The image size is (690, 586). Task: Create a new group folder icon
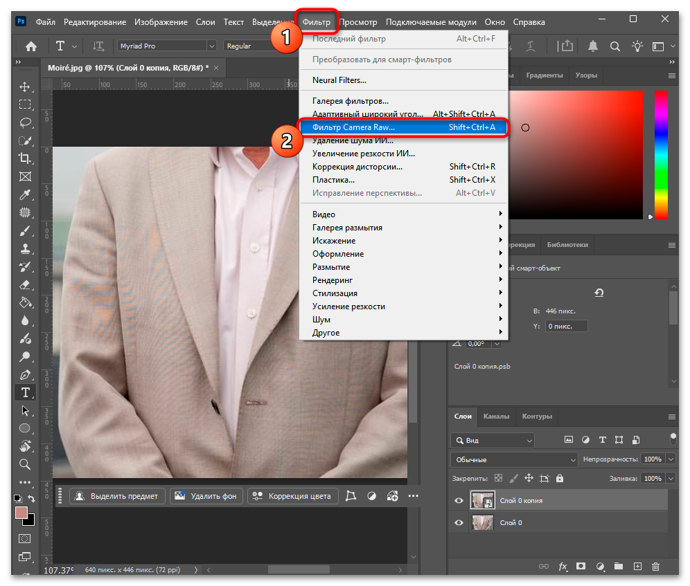619,566
